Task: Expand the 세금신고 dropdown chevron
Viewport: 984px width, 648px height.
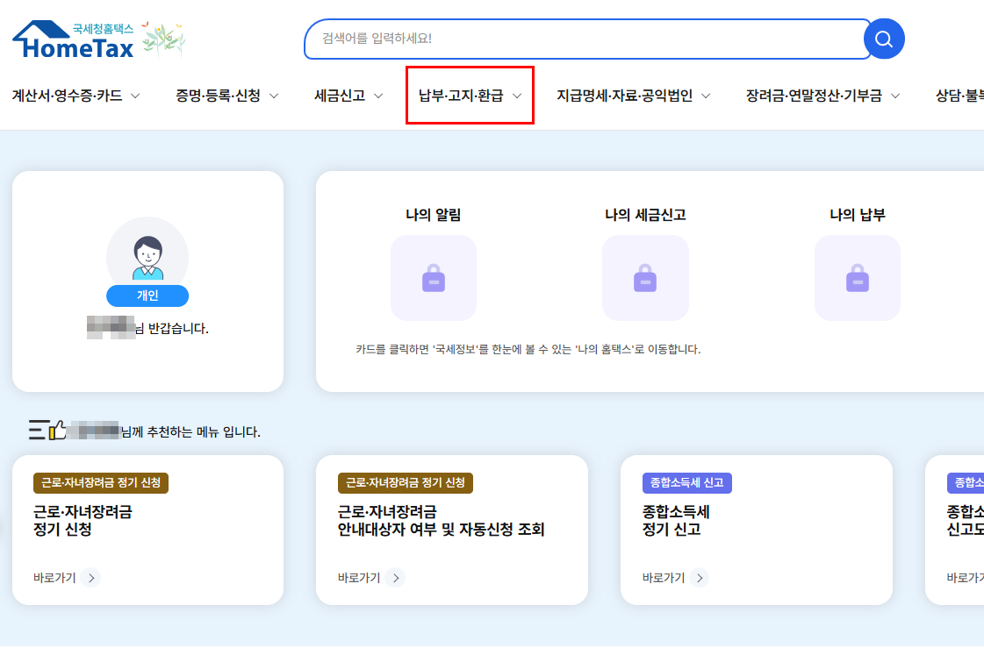Action: pos(379,96)
